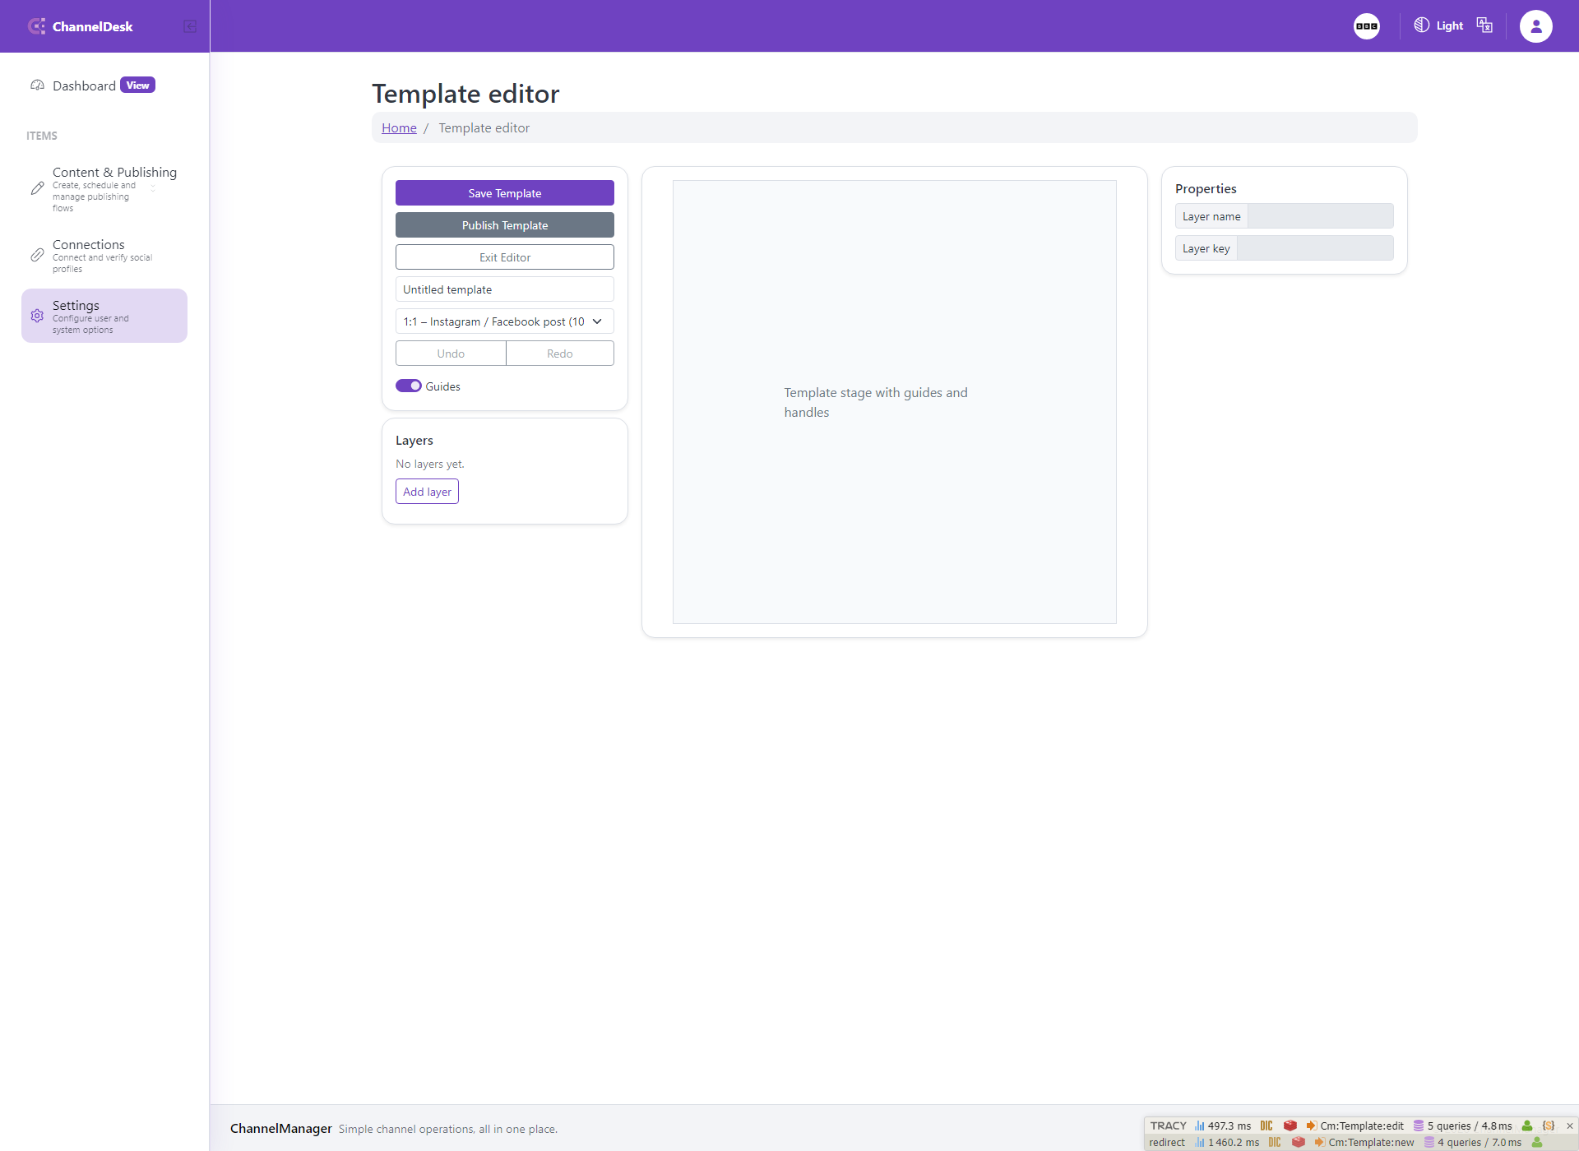
Task: Click the Cm:Template:new redirect entry
Action: coord(1364,1142)
